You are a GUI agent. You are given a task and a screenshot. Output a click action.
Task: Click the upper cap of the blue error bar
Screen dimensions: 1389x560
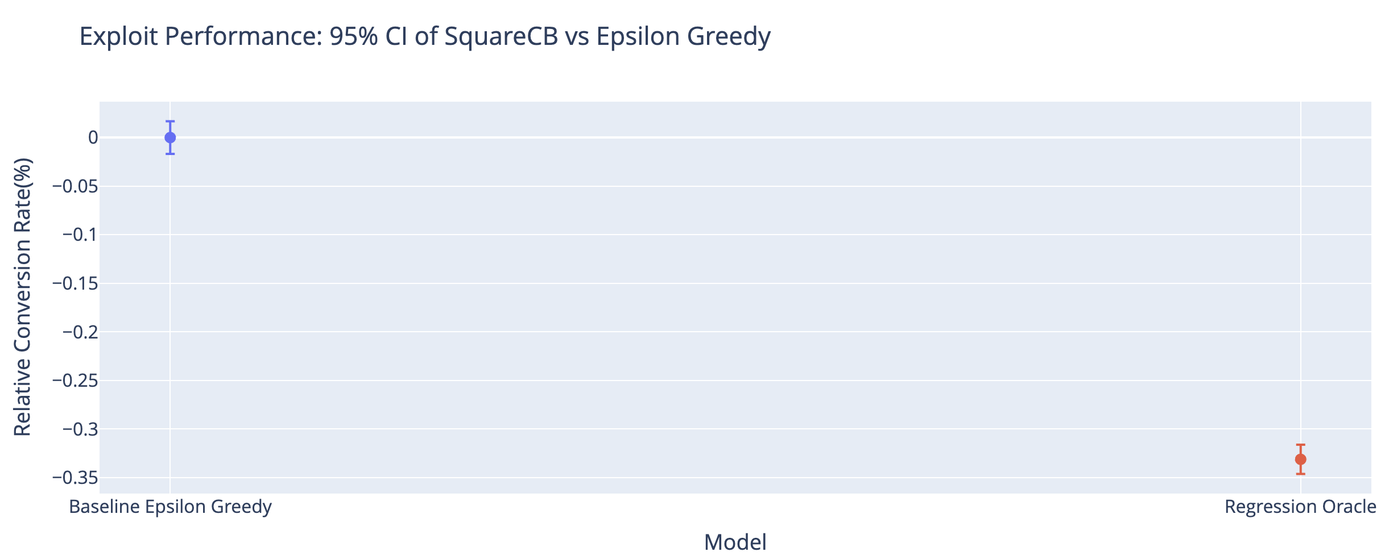click(170, 121)
